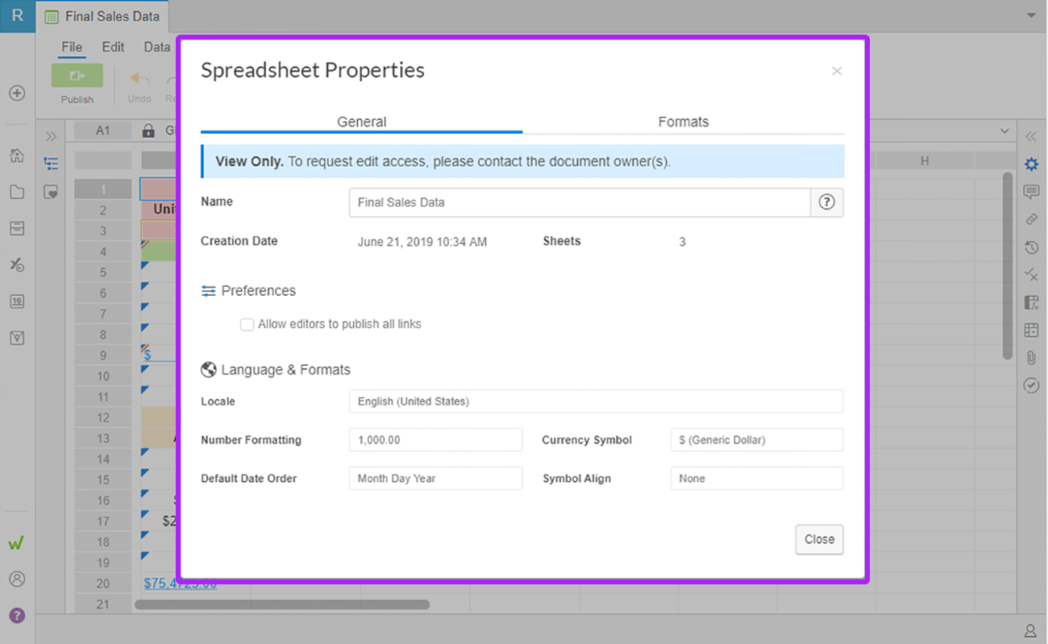Viewport: 1048px width, 644px height.
Task: Select the Outline icon below the chevrons
Action: (51, 163)
